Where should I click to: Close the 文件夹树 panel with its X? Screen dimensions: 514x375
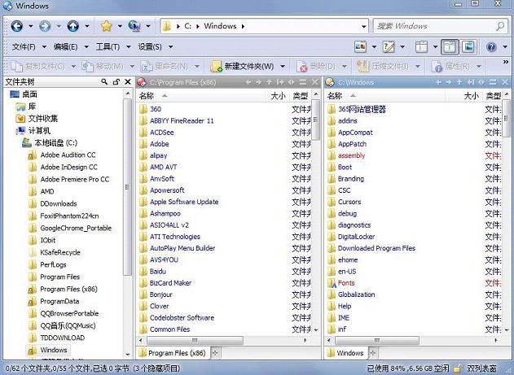[126, 82]
